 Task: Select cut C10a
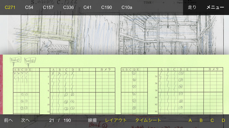point(127,7)
